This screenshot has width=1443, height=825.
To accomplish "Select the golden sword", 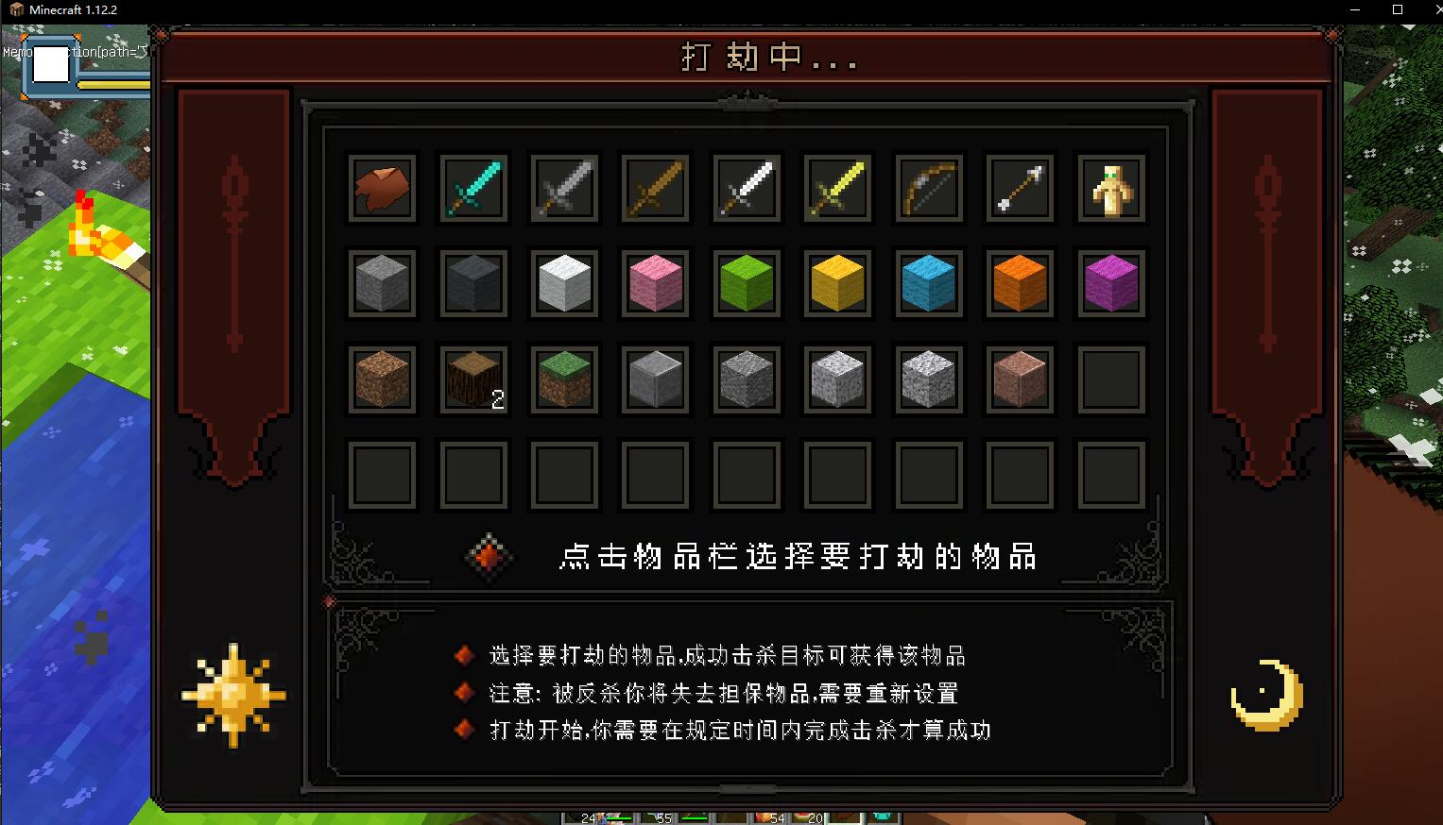I will coord(838,189).
